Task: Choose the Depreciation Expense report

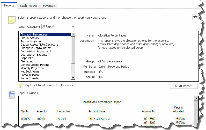Action: coord(35,55)
